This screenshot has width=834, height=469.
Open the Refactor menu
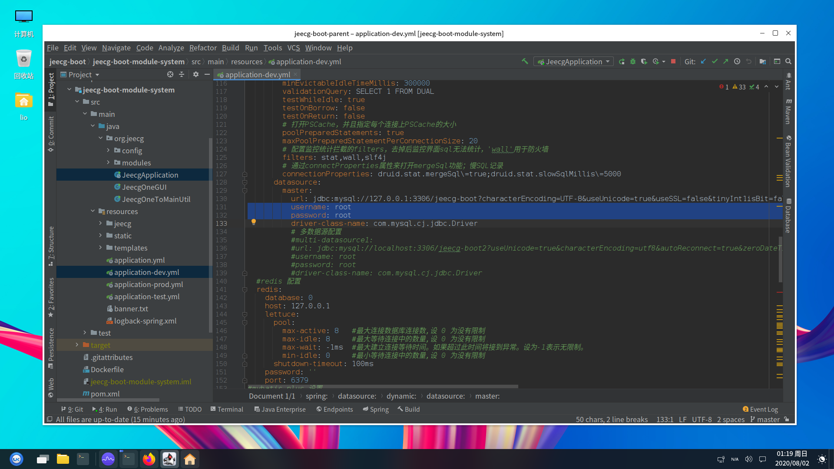202,48
